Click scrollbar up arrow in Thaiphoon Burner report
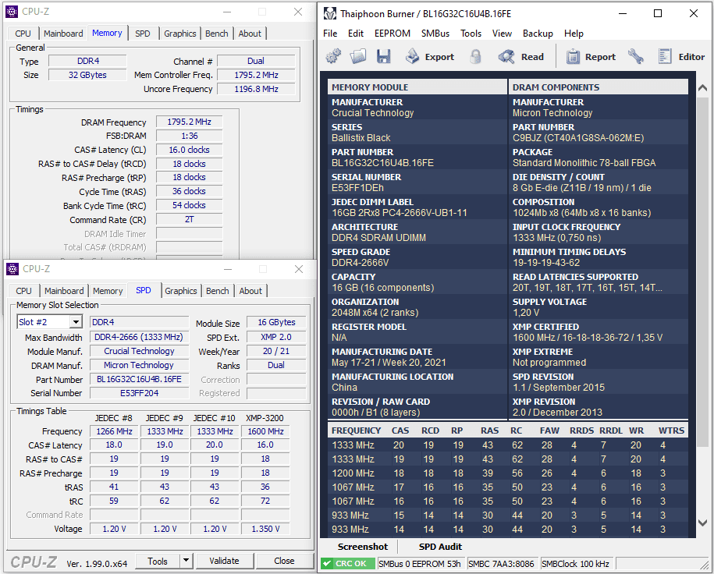Viewport: 714px width, 574px height. point(702,87)
